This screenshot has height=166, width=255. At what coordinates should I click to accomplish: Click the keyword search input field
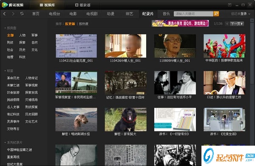(x=193, y=14)
